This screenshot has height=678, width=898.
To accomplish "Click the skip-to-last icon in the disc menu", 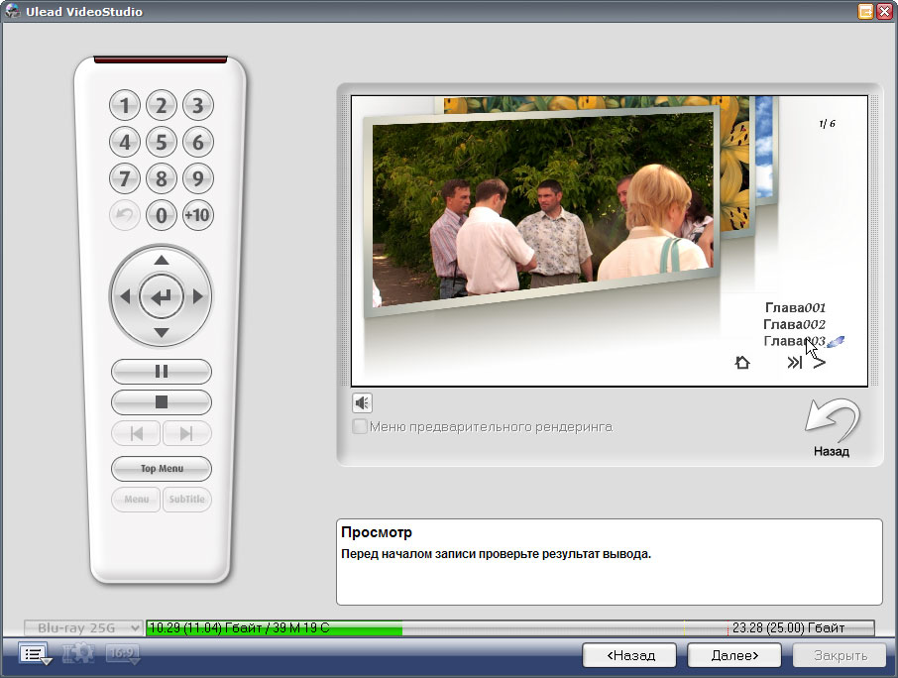I will click(794, 363).
